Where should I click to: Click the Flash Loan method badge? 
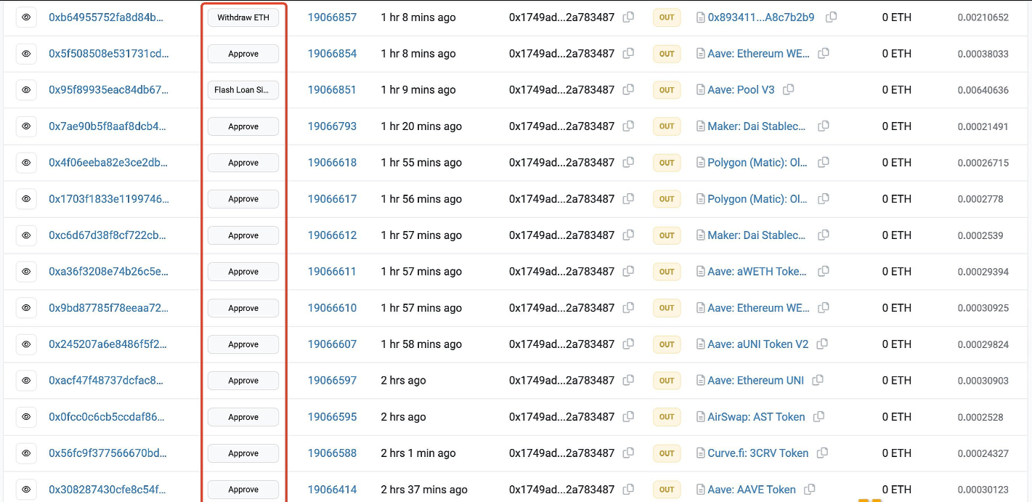point(243,90)
